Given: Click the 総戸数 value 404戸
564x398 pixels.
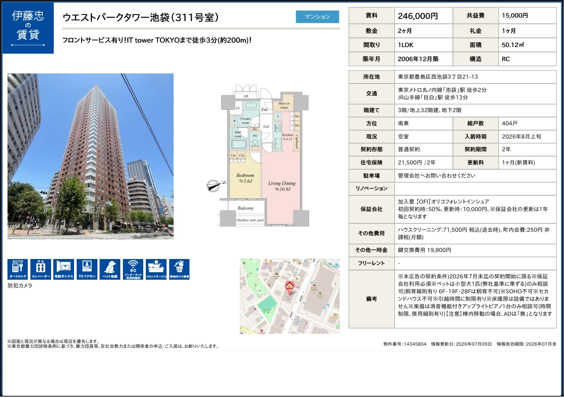Looking at the screenshot, I should coord(509,123).
